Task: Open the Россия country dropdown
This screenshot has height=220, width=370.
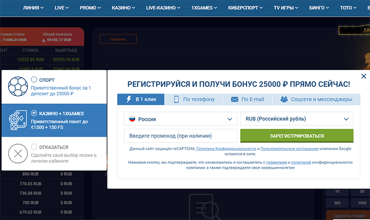Action: [x=181, y=119]
